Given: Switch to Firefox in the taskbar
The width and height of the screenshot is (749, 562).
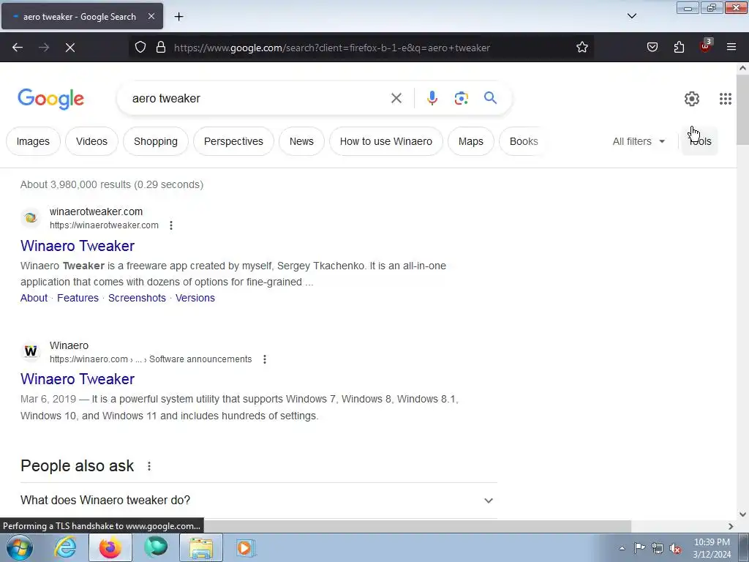Looking at the screenshot, I should click(110, 547).
